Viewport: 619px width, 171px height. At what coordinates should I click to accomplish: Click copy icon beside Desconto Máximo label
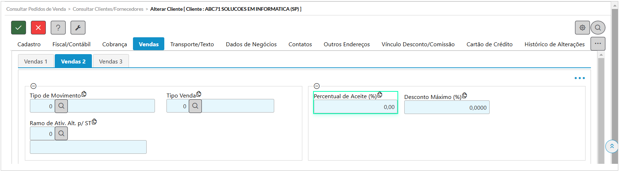point(464,95)
